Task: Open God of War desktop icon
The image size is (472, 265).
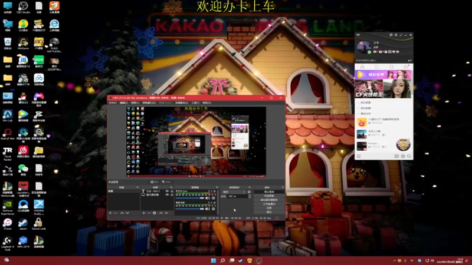Action: [8, 134]
